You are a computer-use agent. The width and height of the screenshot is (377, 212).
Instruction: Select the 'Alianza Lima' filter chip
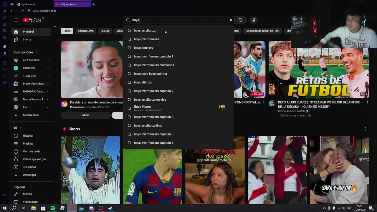point(85,31)
